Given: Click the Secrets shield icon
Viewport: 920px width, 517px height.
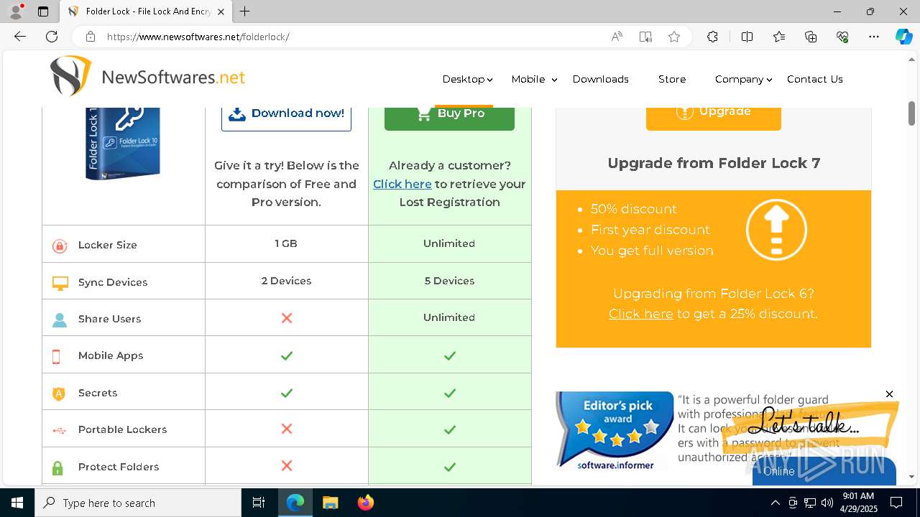Looking at the screenshot, I should (59, 393).
